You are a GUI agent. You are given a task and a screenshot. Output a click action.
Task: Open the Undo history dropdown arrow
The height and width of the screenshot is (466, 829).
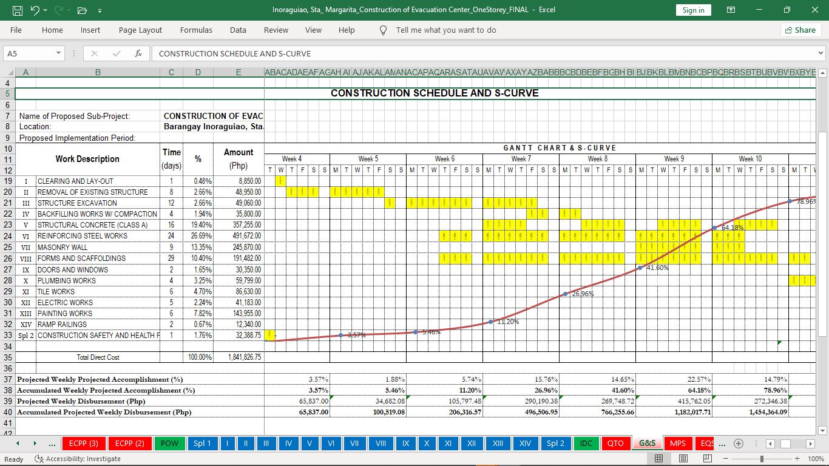(x=46, y=10)
